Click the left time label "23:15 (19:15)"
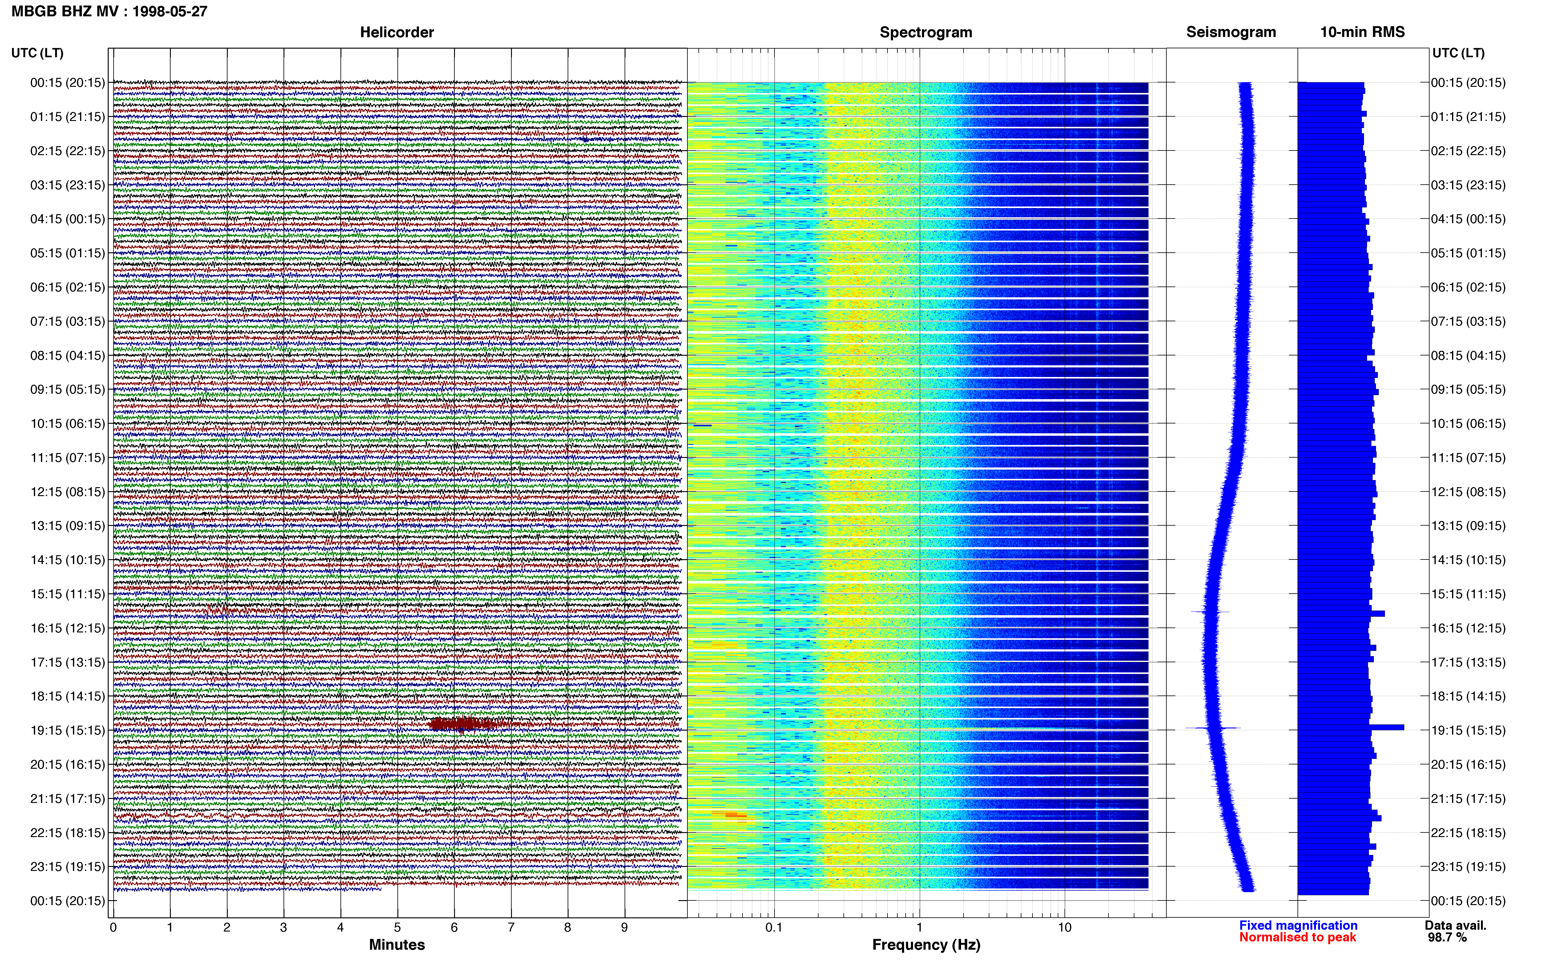Viewport: 1545px width, 966px height. tap(68, 867)
